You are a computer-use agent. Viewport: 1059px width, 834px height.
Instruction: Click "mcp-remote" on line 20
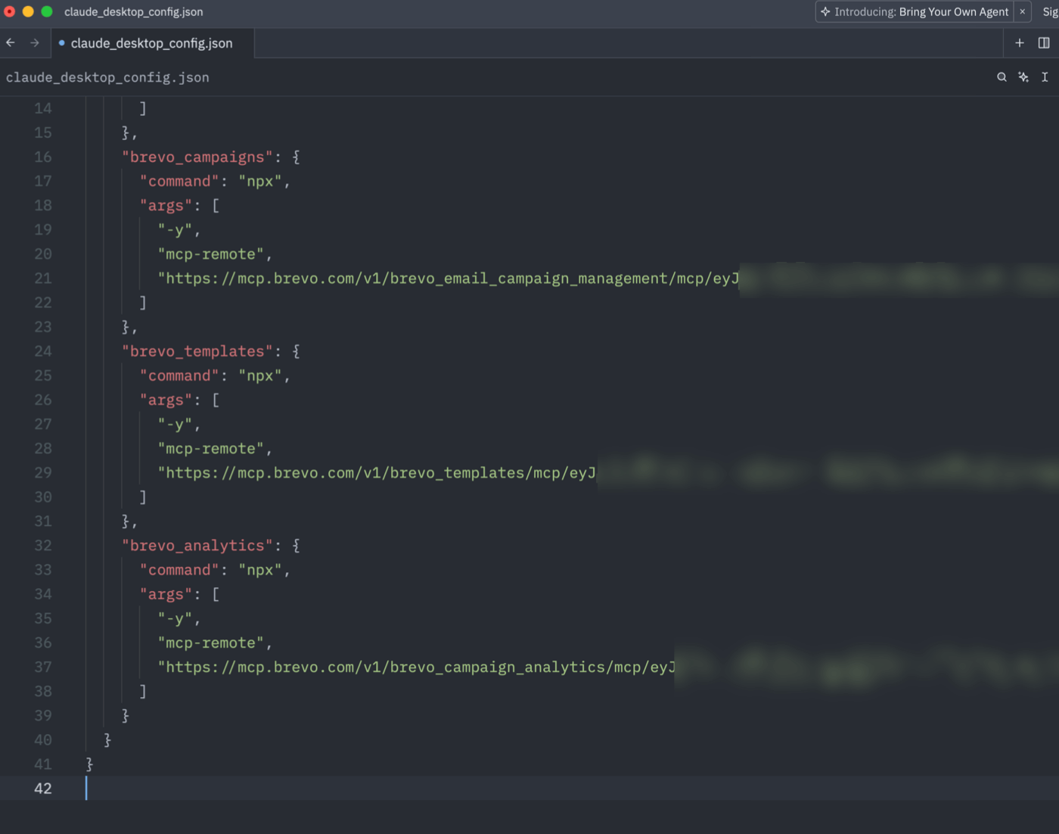coord(210,254)
